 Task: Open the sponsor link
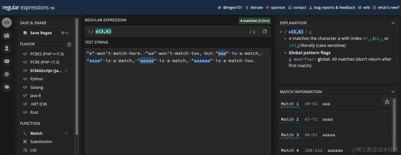(x=278, y=8)
